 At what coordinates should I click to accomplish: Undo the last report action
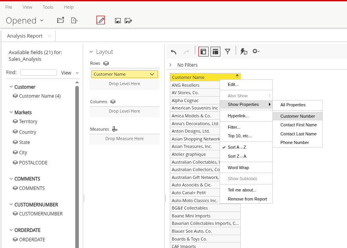[174, 51]
